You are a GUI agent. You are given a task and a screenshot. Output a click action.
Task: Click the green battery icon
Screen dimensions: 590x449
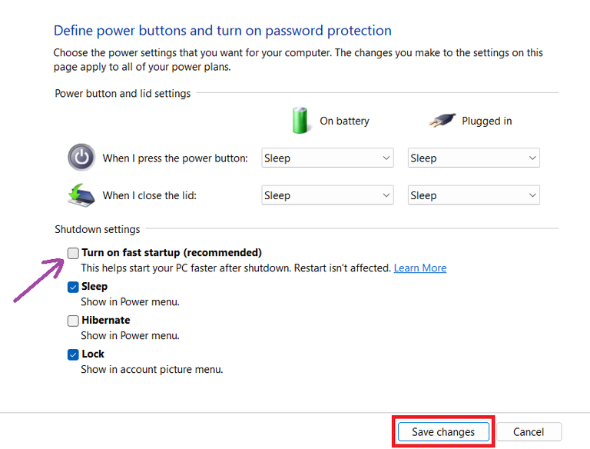point(300,120)
